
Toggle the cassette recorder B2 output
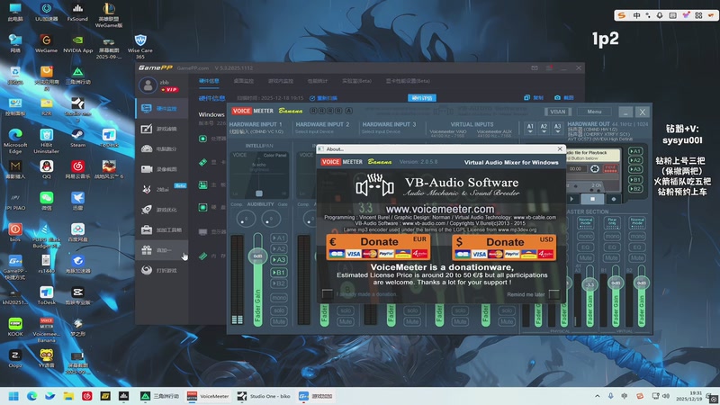[635, 189]
